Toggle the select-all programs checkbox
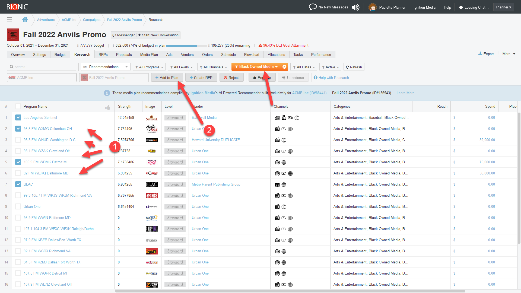Viewport: 521px width, 293px height. 18,106
